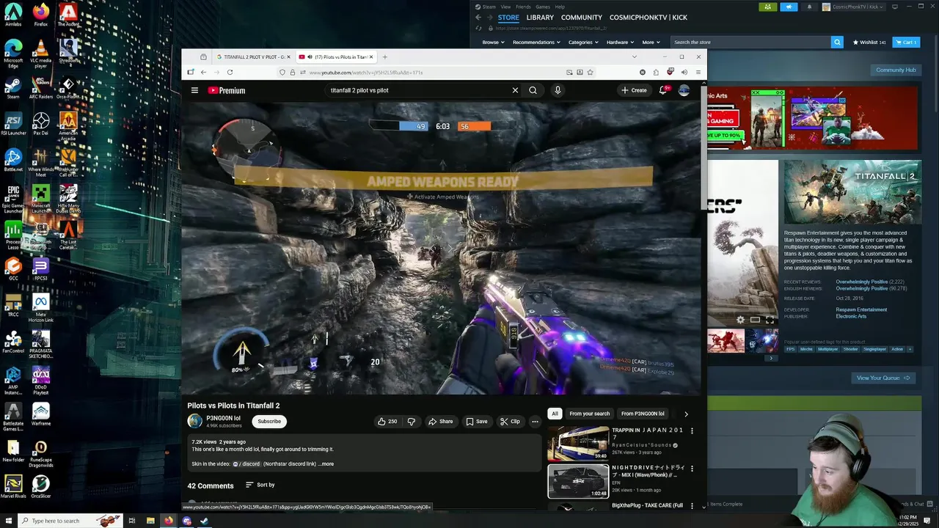
Task: Save the video to a playlist
Action: pos(476,421)
